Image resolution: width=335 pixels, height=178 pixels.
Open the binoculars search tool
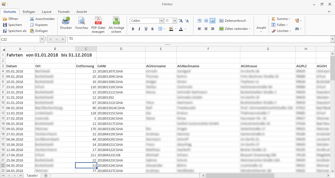pyautogui.click(x=298, y=29)
